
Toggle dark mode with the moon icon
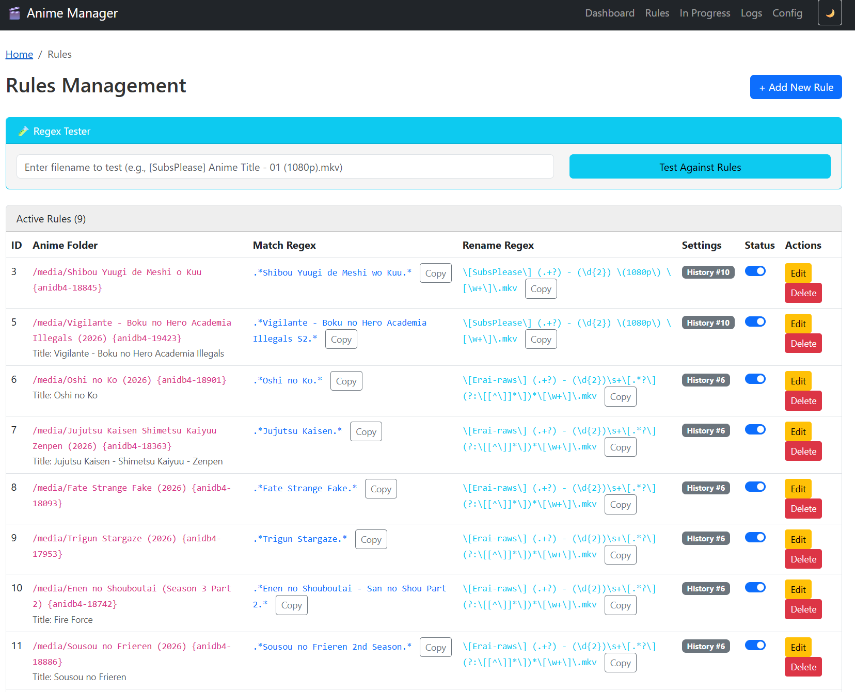coord(829,12)
